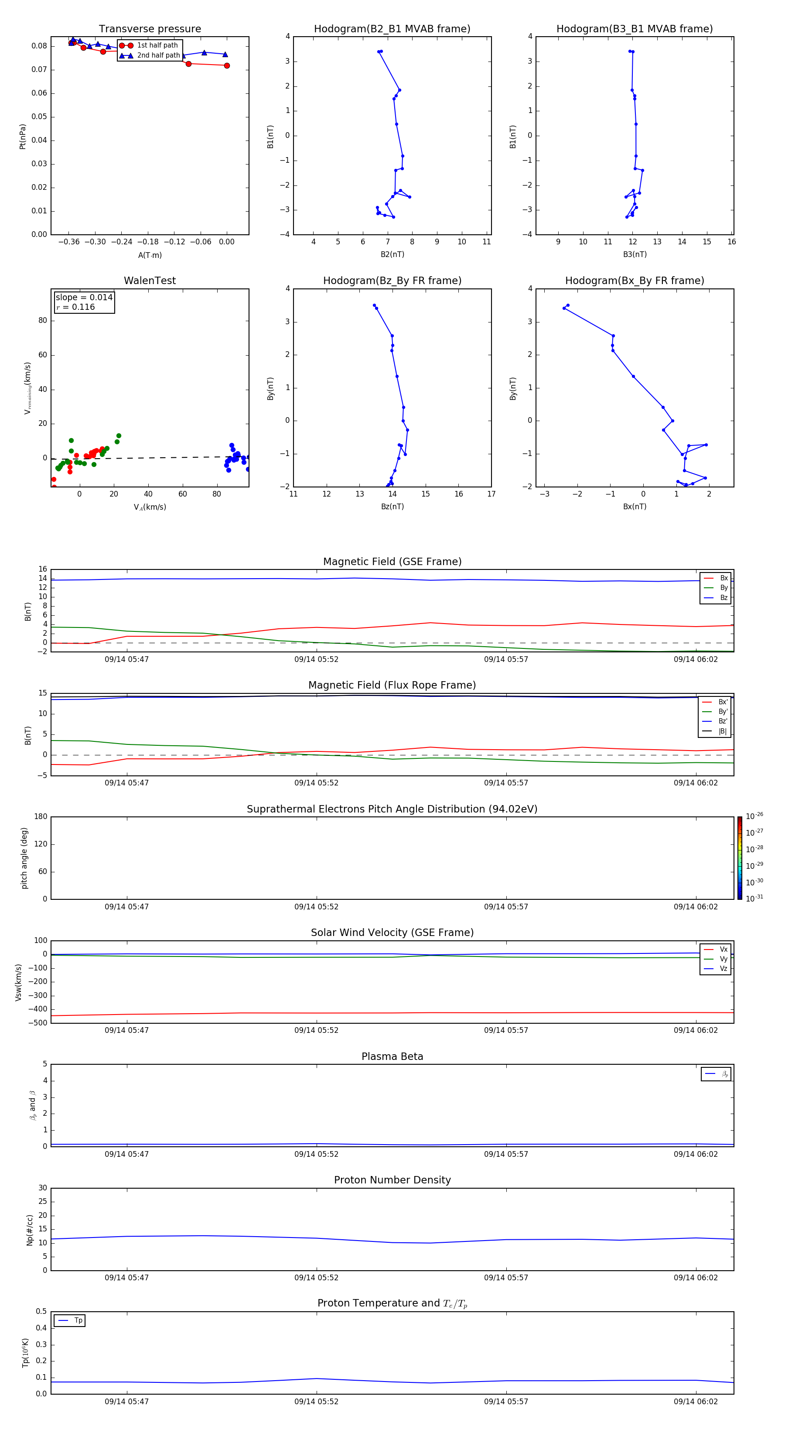The height and width of the screenshot is (1440, 785).
Task: Click the 'slope = 0.014' annotation
Action: 84,298
